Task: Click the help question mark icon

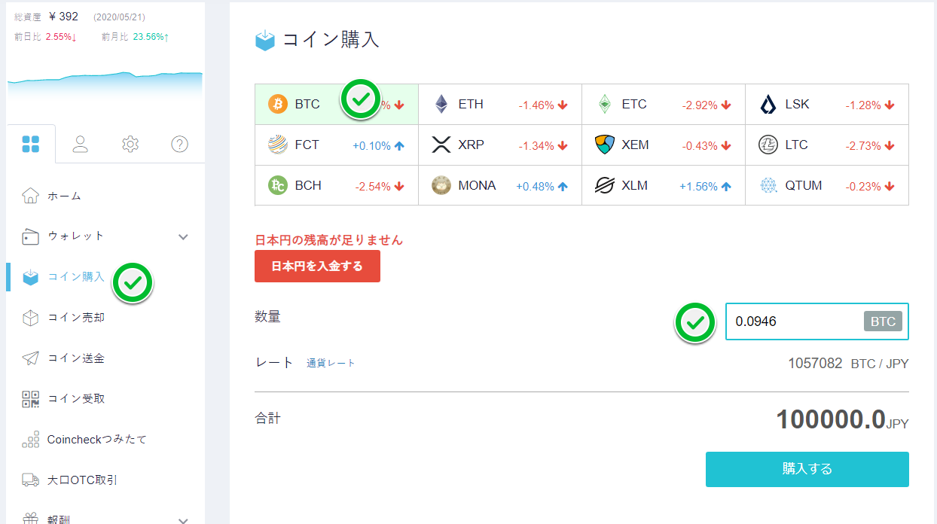Action: (x=179, y=142)
